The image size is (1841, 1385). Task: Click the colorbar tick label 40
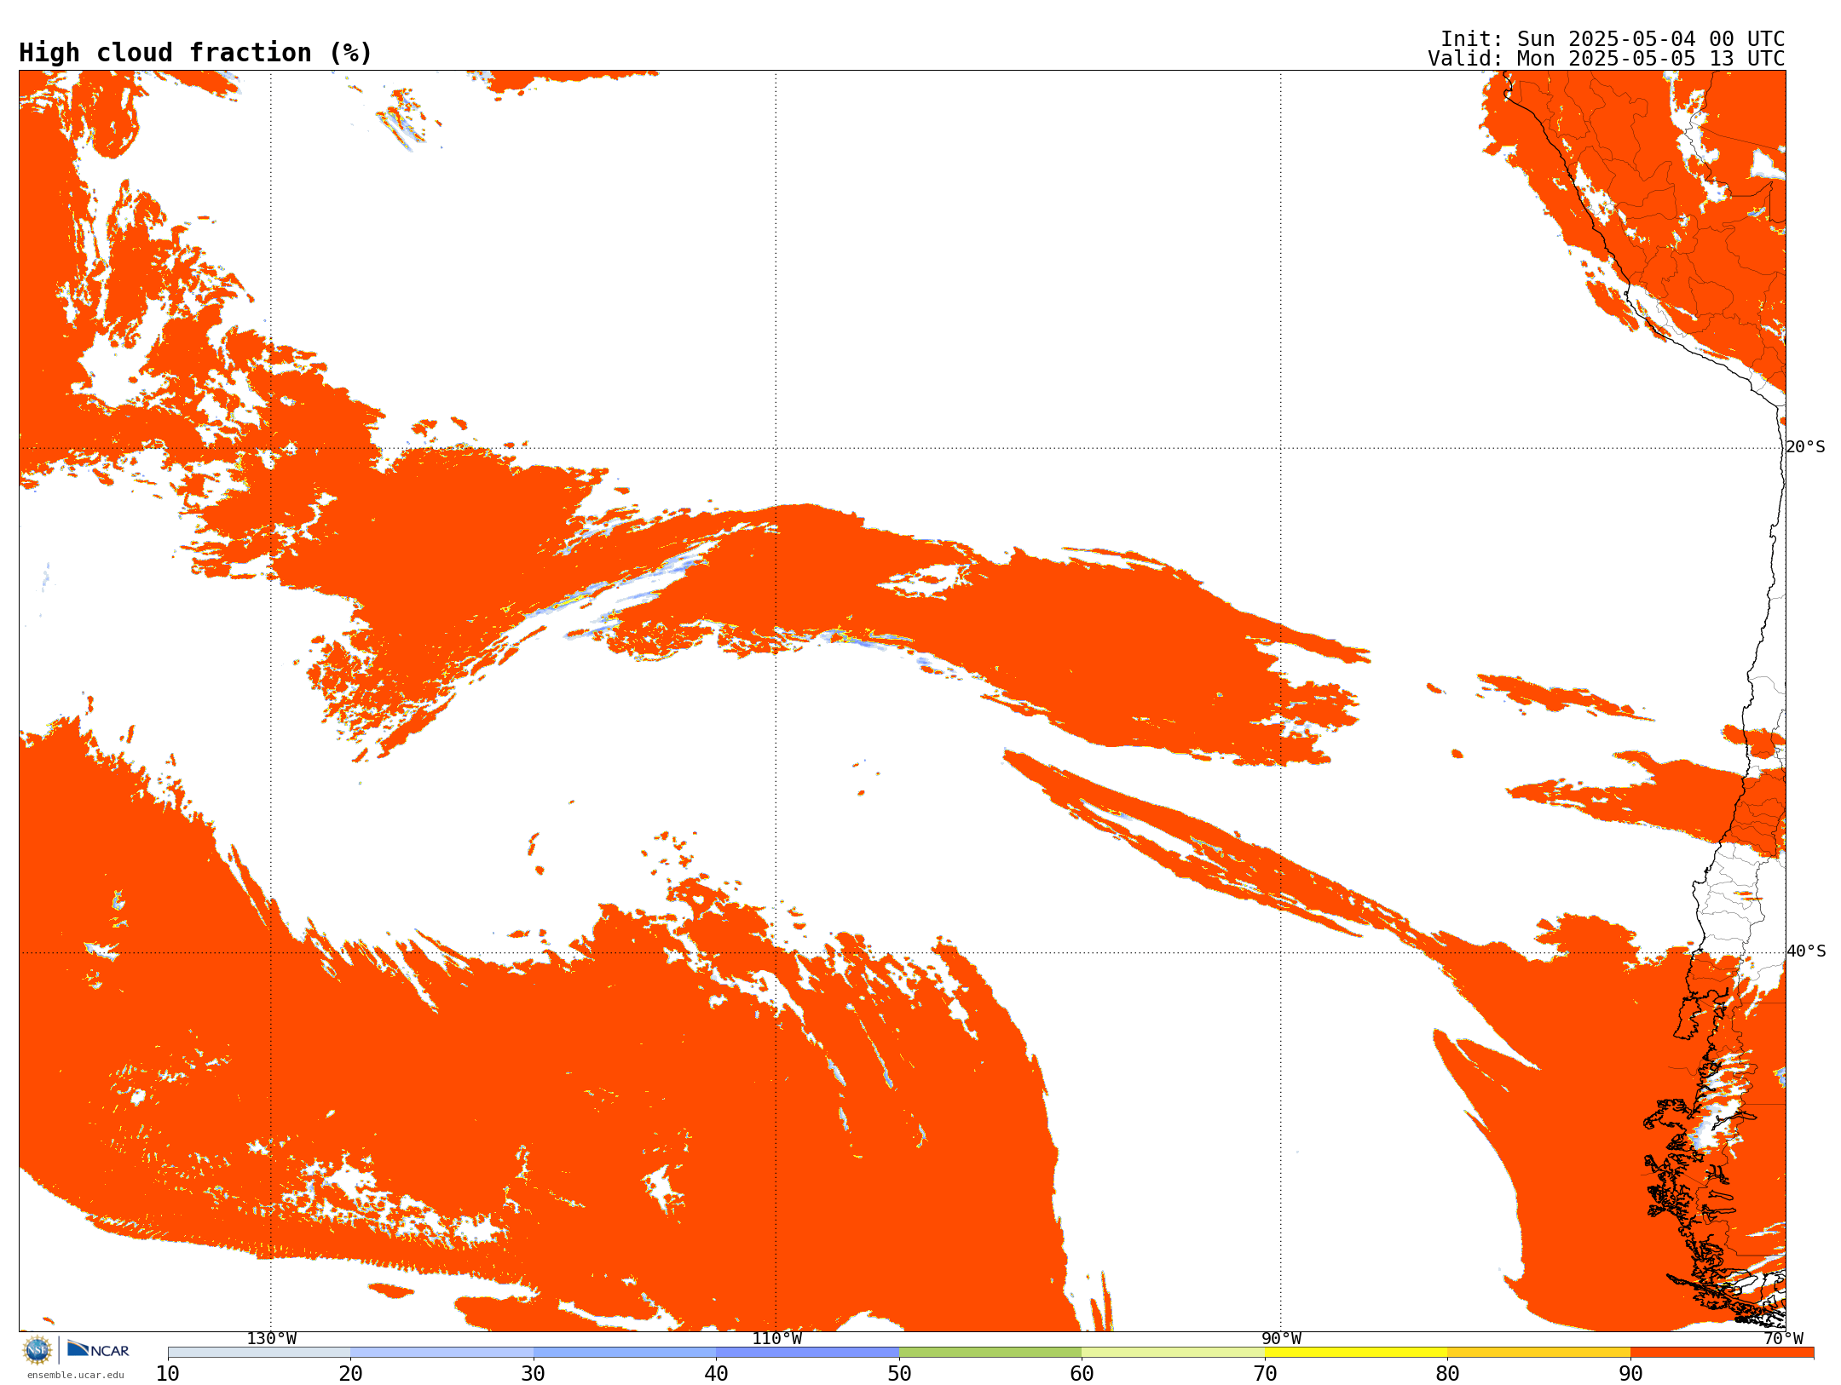tap(716, 1374)
